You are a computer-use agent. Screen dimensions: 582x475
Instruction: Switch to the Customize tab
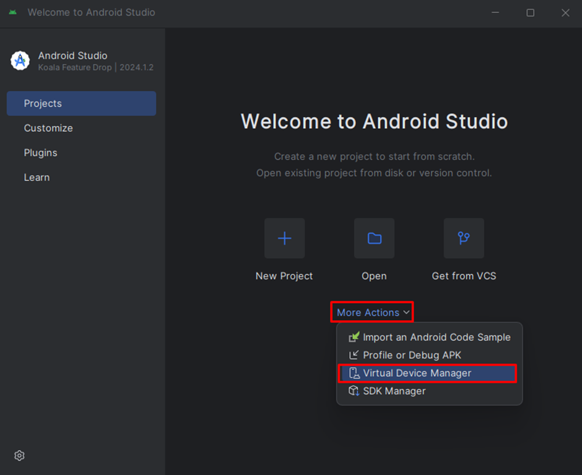click(81, 128)
